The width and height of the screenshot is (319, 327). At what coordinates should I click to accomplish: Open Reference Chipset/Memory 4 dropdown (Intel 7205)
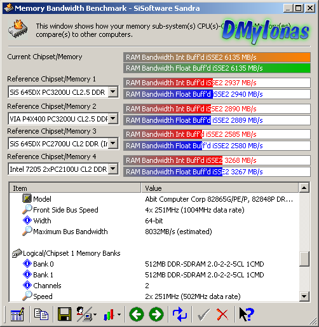tap(113, 169)
